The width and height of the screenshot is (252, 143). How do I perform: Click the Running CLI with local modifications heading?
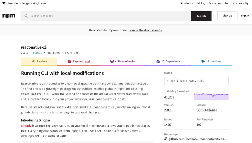[x=62, y=73]
